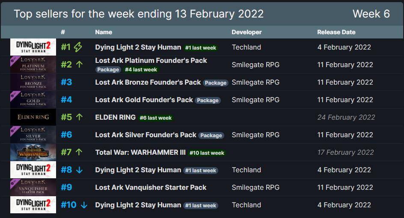
Task: Open the ELDEN RING thumbnail image
Action: (33, 117)
